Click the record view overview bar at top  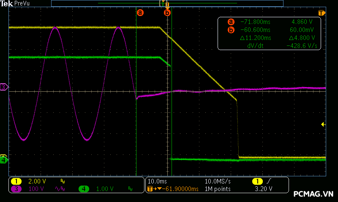click(x=167, y=3)
